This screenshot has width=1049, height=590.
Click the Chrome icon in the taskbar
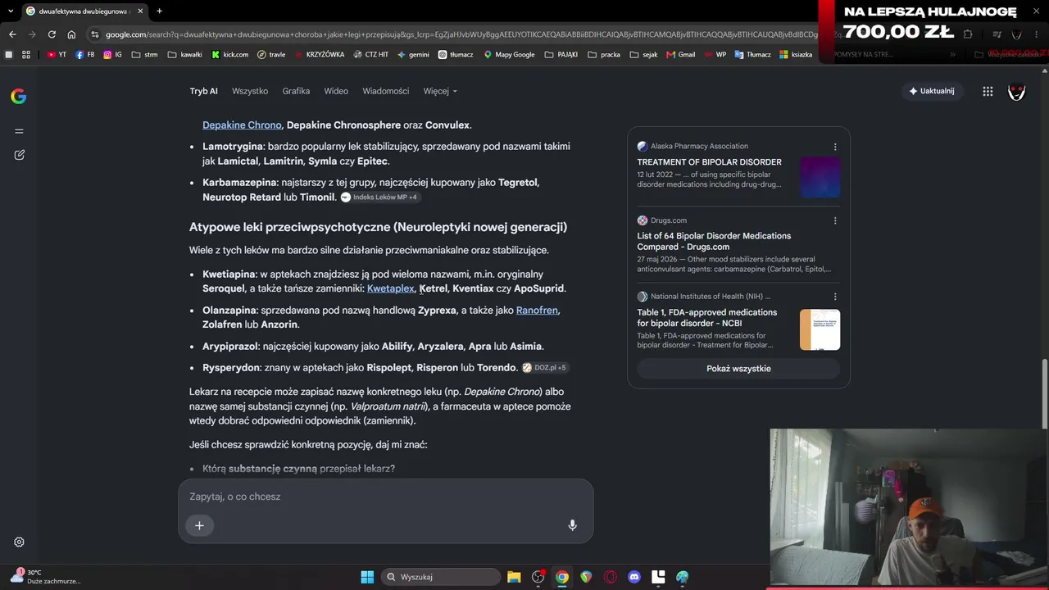tap(562, 577)
